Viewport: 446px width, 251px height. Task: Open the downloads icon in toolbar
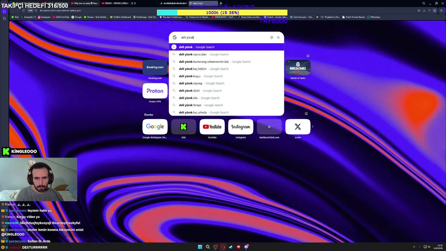424,10
